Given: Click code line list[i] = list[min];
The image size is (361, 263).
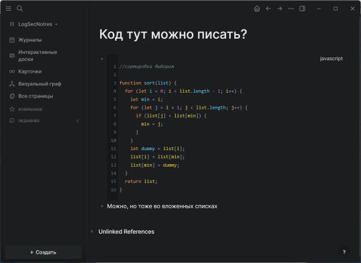Looking at the screenshot, I should coord(158,157).
